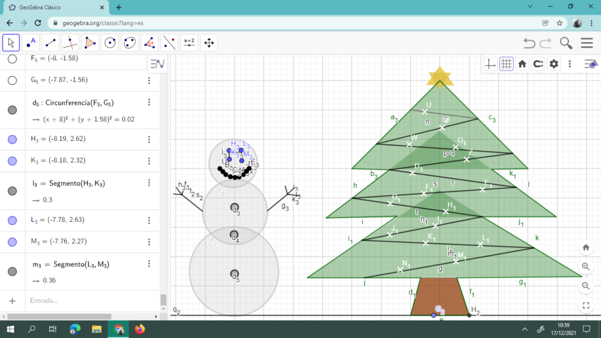Toggle visibility of point F5
601x338 pixels.
click(12, 59)
